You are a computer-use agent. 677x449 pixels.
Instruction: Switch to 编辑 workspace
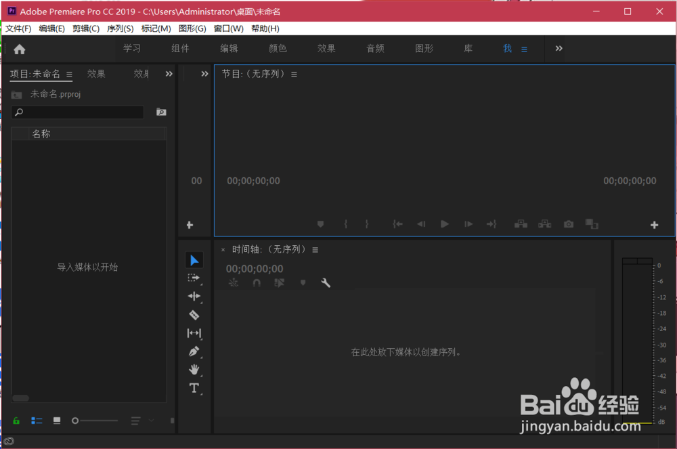point(229,48)
